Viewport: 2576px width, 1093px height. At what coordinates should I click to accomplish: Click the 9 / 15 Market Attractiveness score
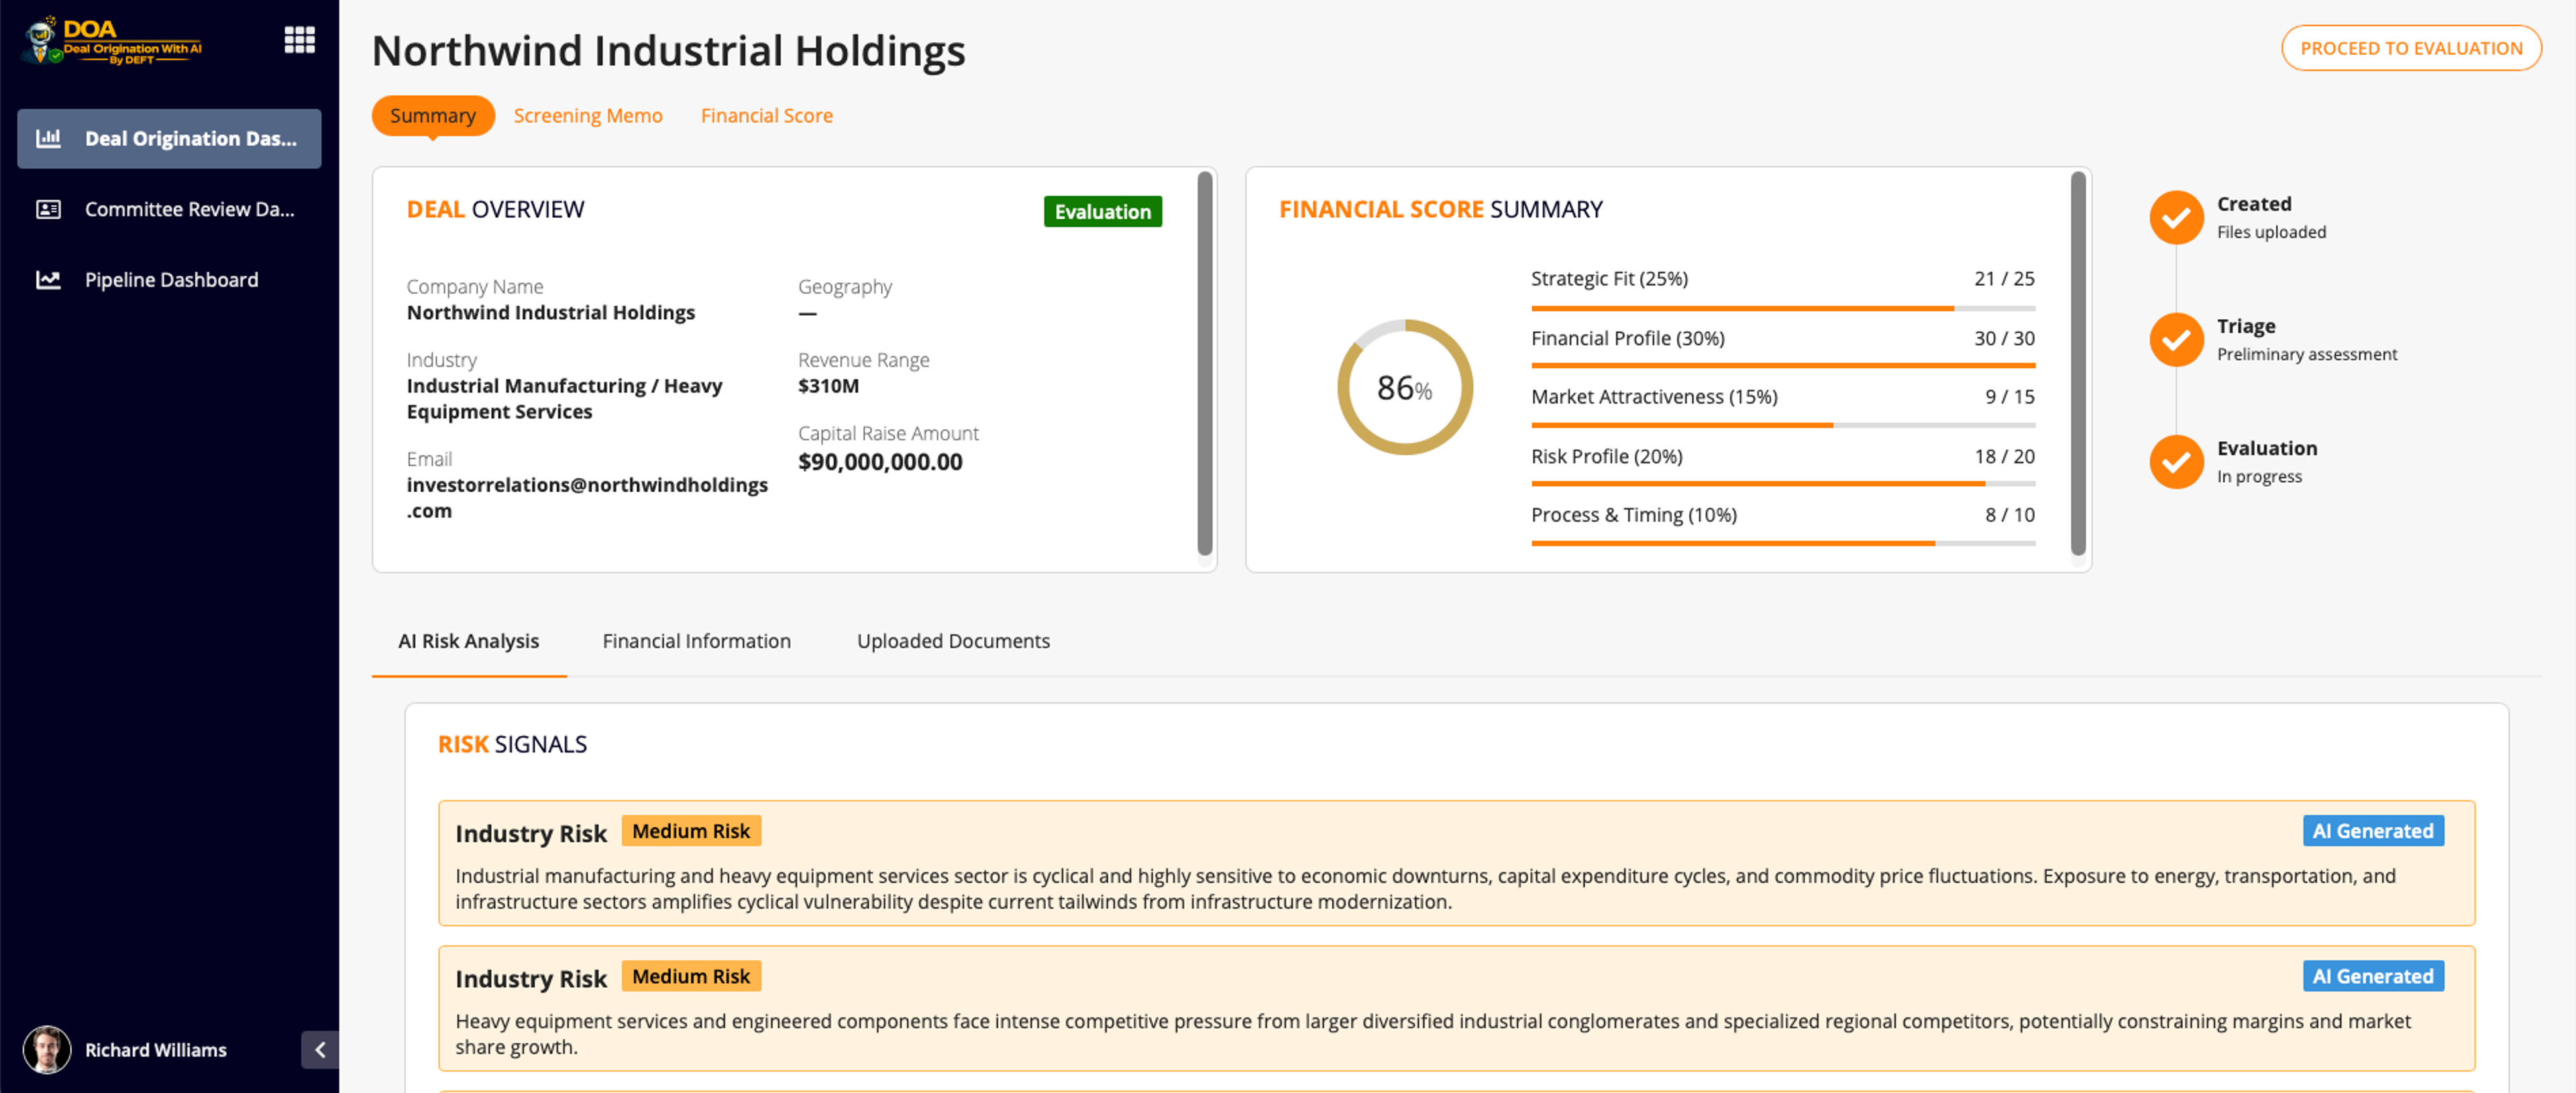pyautogui.click(x=2010, y=396)
